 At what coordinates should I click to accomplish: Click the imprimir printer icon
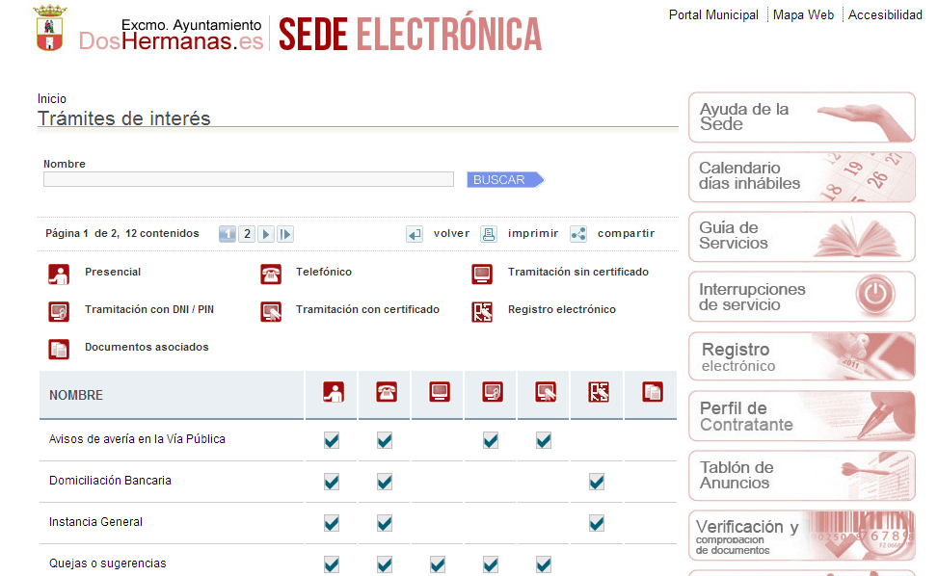(489, 234)
